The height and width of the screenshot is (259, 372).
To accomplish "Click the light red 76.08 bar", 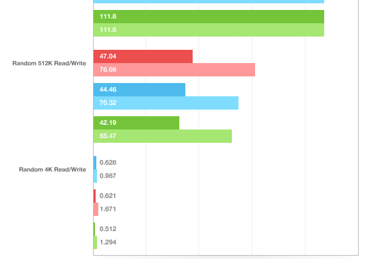I will pyautogui.click(x=174, y=70).
